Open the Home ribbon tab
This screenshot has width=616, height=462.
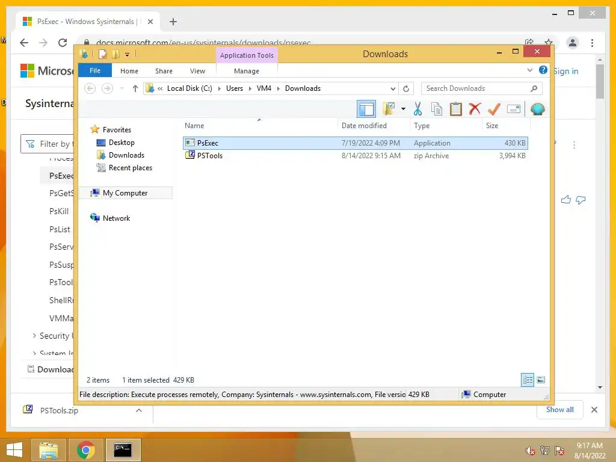coord(129,71)
